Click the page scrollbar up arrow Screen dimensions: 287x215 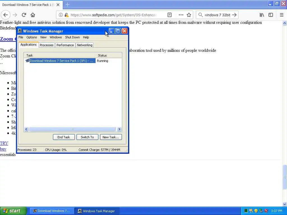(x=284, y=23)
